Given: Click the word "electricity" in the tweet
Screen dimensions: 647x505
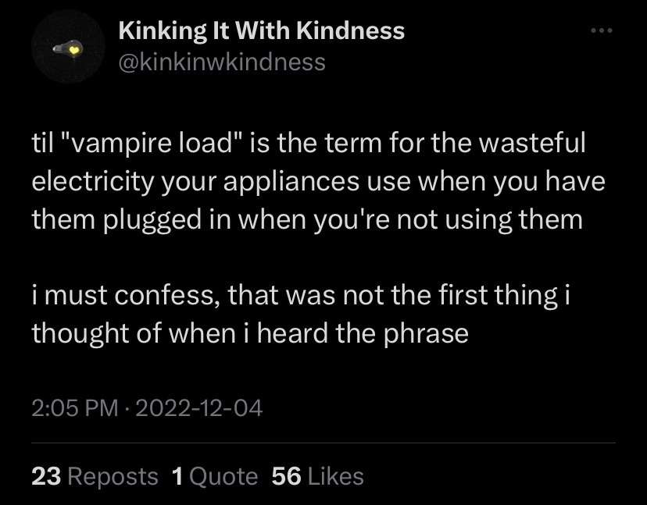Looking at the screenshot, I should tap(92, 181).
